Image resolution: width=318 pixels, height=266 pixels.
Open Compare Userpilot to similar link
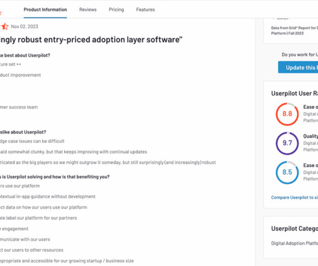coord(295,198)
